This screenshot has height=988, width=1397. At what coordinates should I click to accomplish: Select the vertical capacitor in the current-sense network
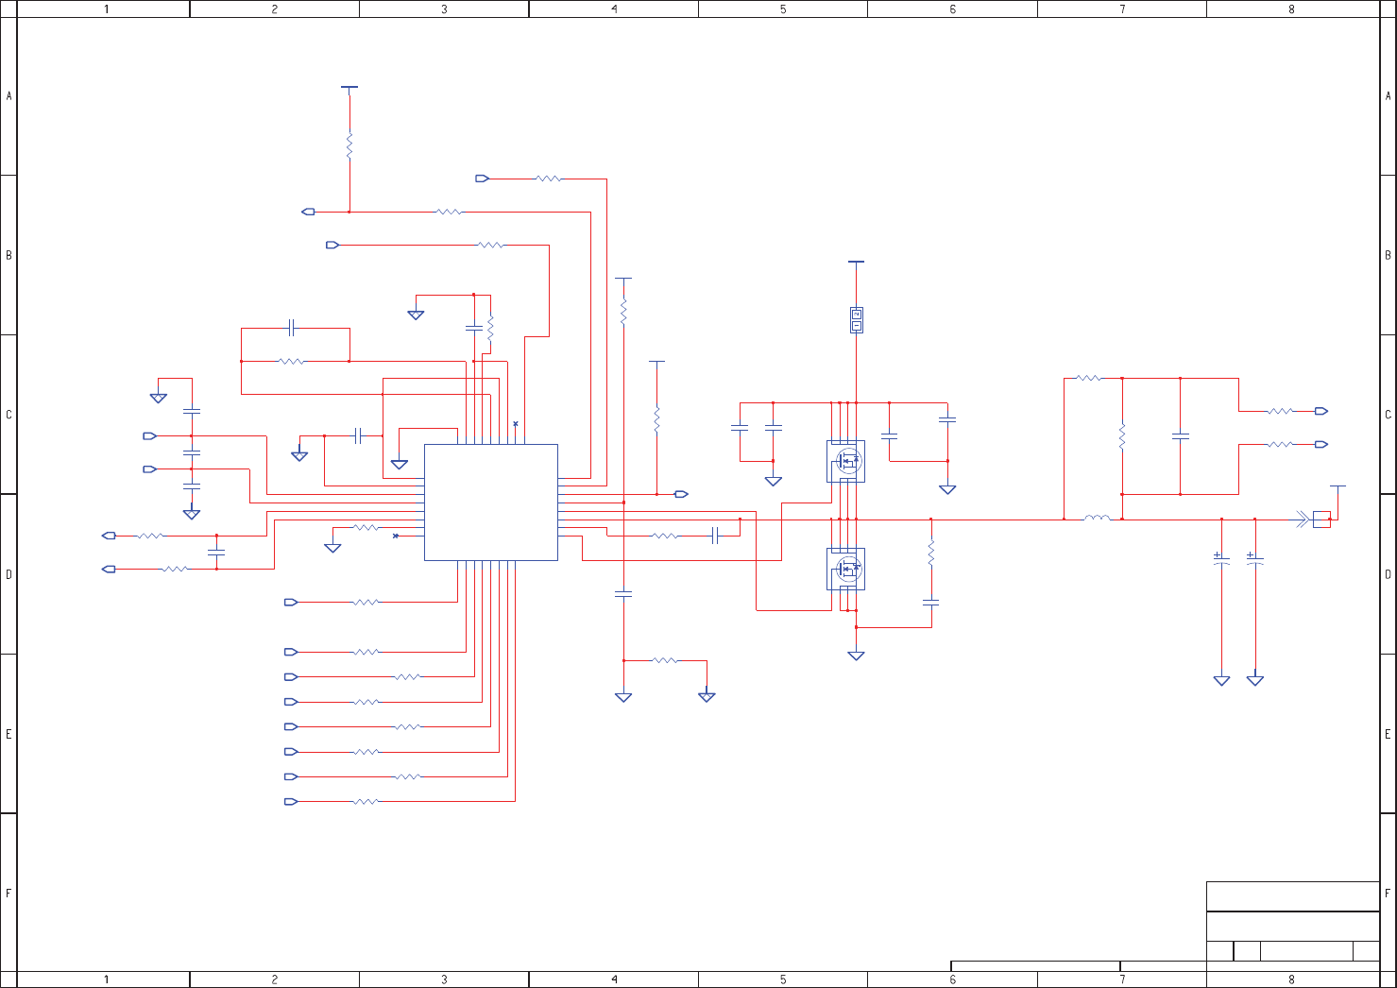pos(1180,436)
